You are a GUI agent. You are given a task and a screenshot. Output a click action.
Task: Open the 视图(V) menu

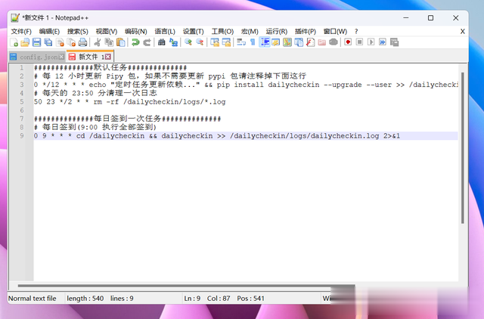pyautogui.click(x=107, y=32)
